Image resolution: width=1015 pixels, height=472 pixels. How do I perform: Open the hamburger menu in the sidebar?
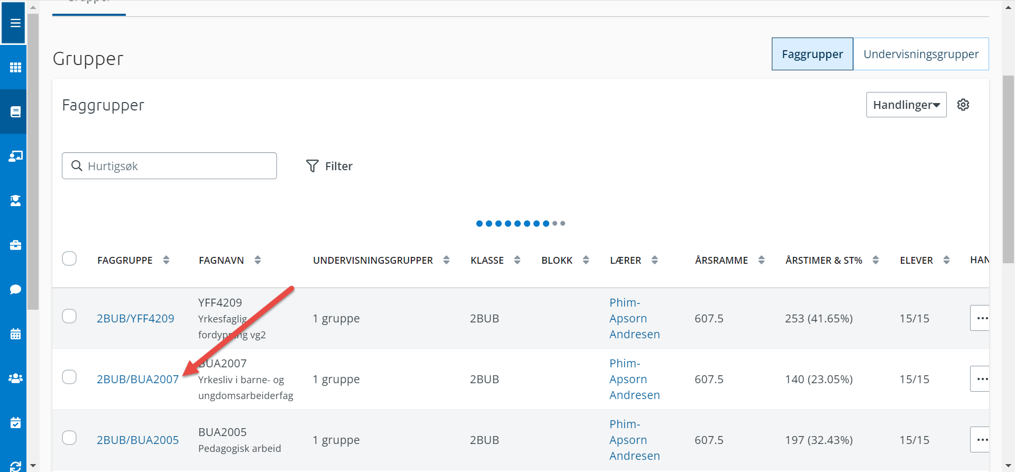pos(15,23)
